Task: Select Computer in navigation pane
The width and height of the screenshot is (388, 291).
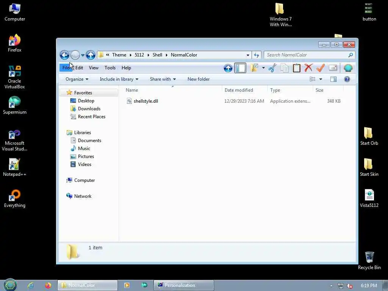Action: tap(84, 180)
